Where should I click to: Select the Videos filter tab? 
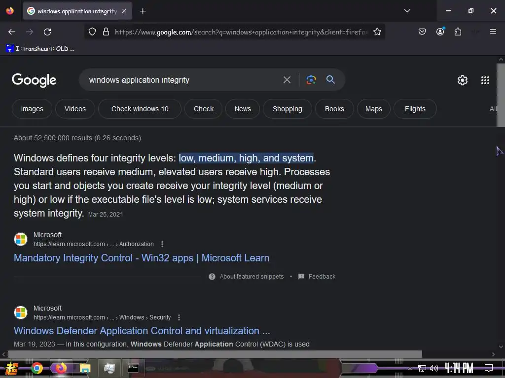click(75, 109)
